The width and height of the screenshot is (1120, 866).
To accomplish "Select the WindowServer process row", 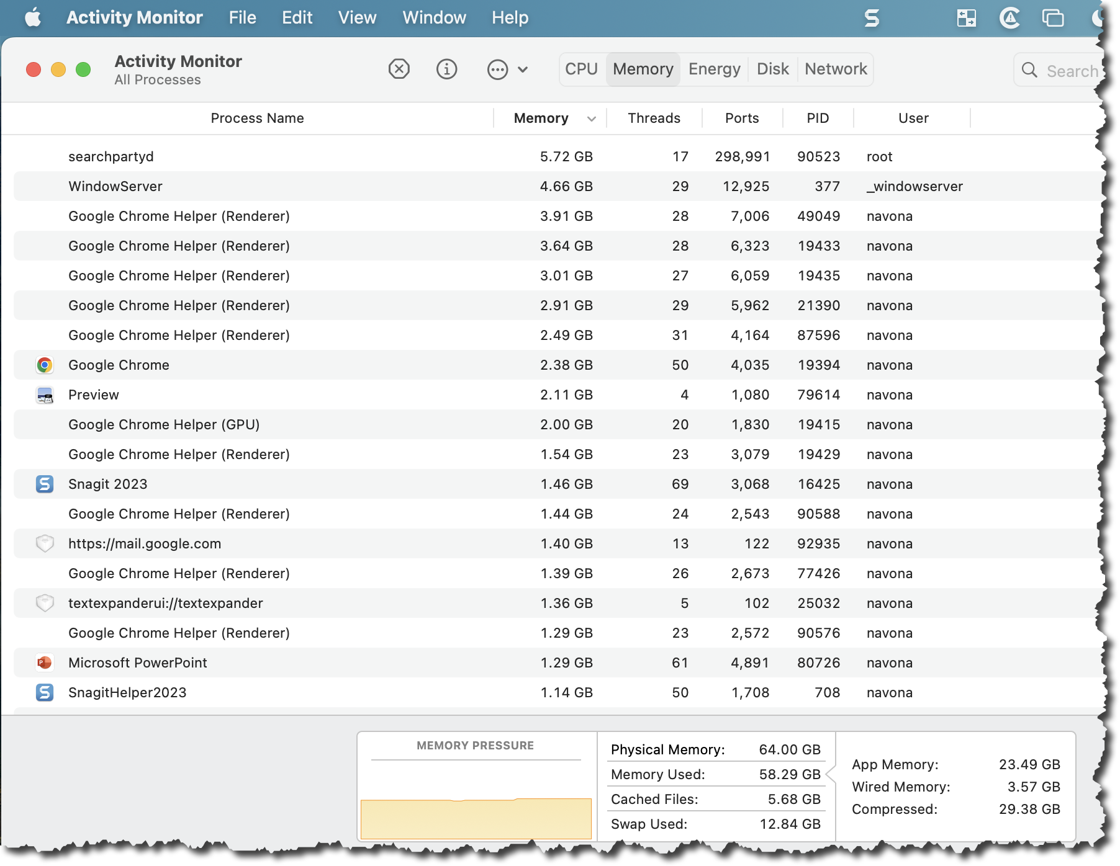I will pos(556,186).
